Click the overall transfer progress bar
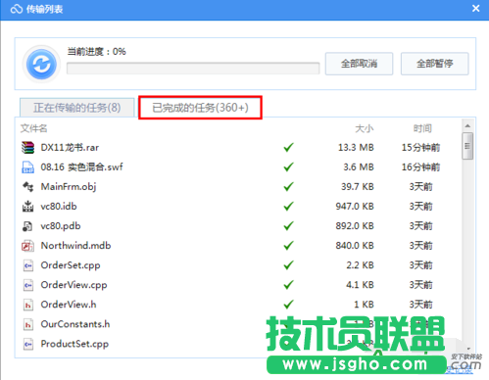The height and width of the screenshot is (380, 489). click(193, 69)
